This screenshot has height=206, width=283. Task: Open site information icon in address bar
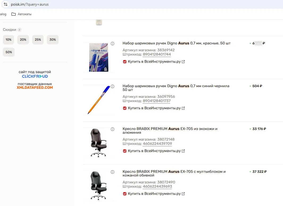(x=6, y=4)
